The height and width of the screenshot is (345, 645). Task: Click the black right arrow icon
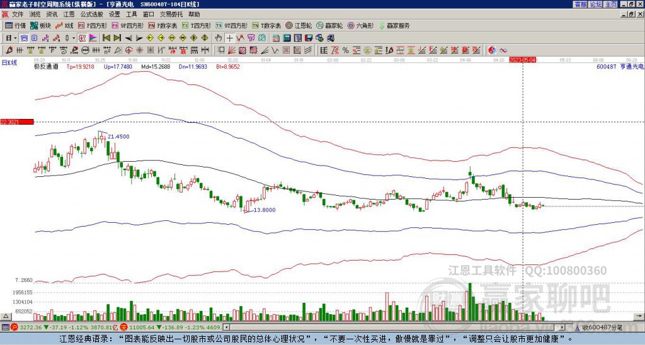(x=139, y=38)
